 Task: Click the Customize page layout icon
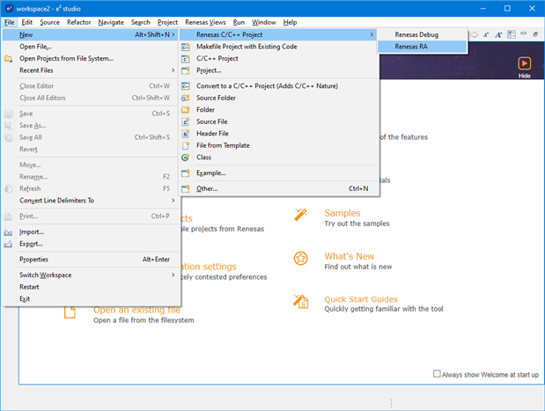tap(512, 34)
